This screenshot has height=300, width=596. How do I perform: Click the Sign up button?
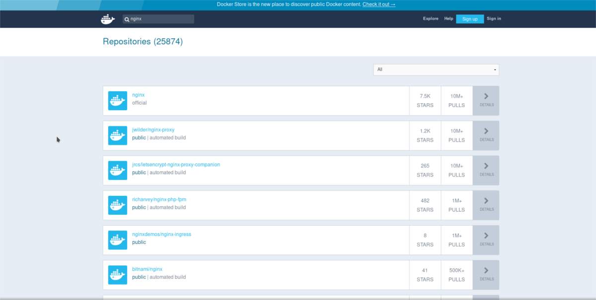[x=470, y=19]
